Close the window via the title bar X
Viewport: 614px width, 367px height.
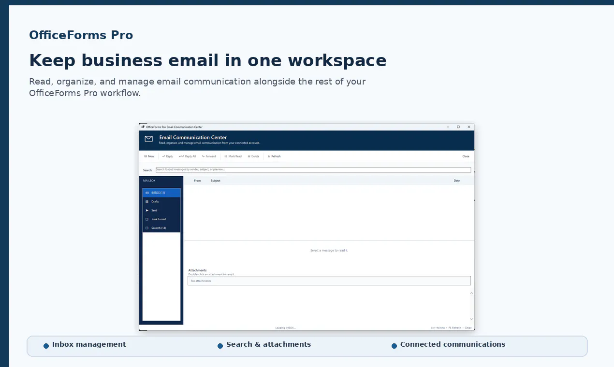(x=468, y=127)
